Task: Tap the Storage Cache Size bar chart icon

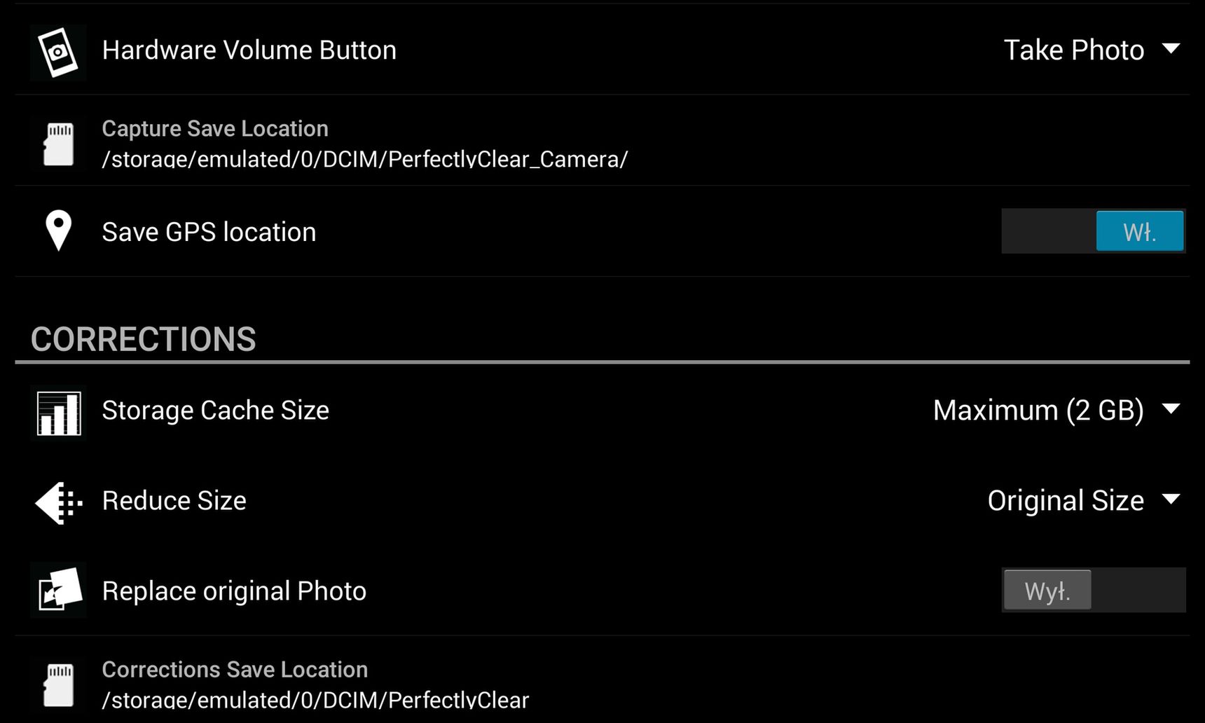Action: tap(58, 413)
